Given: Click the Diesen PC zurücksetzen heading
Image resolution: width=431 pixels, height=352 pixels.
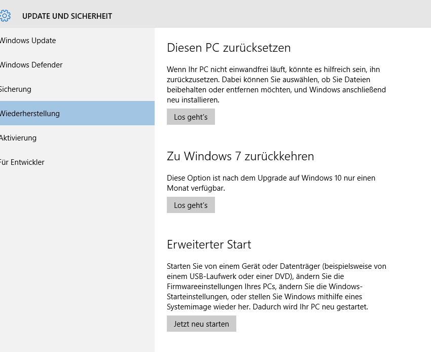Looking at the screenshot, I should pyautogui.click(x=229, y=48).
